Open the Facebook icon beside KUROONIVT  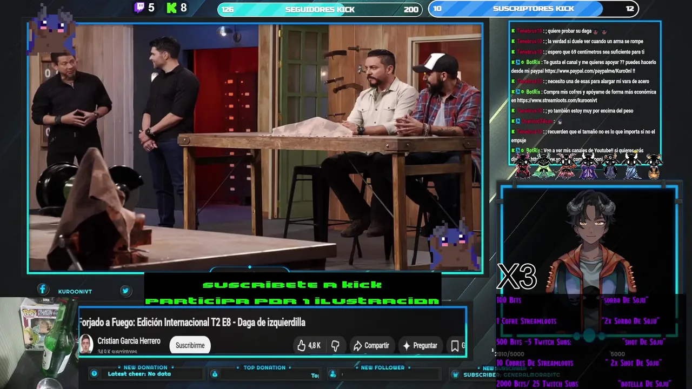pos(43,290)
